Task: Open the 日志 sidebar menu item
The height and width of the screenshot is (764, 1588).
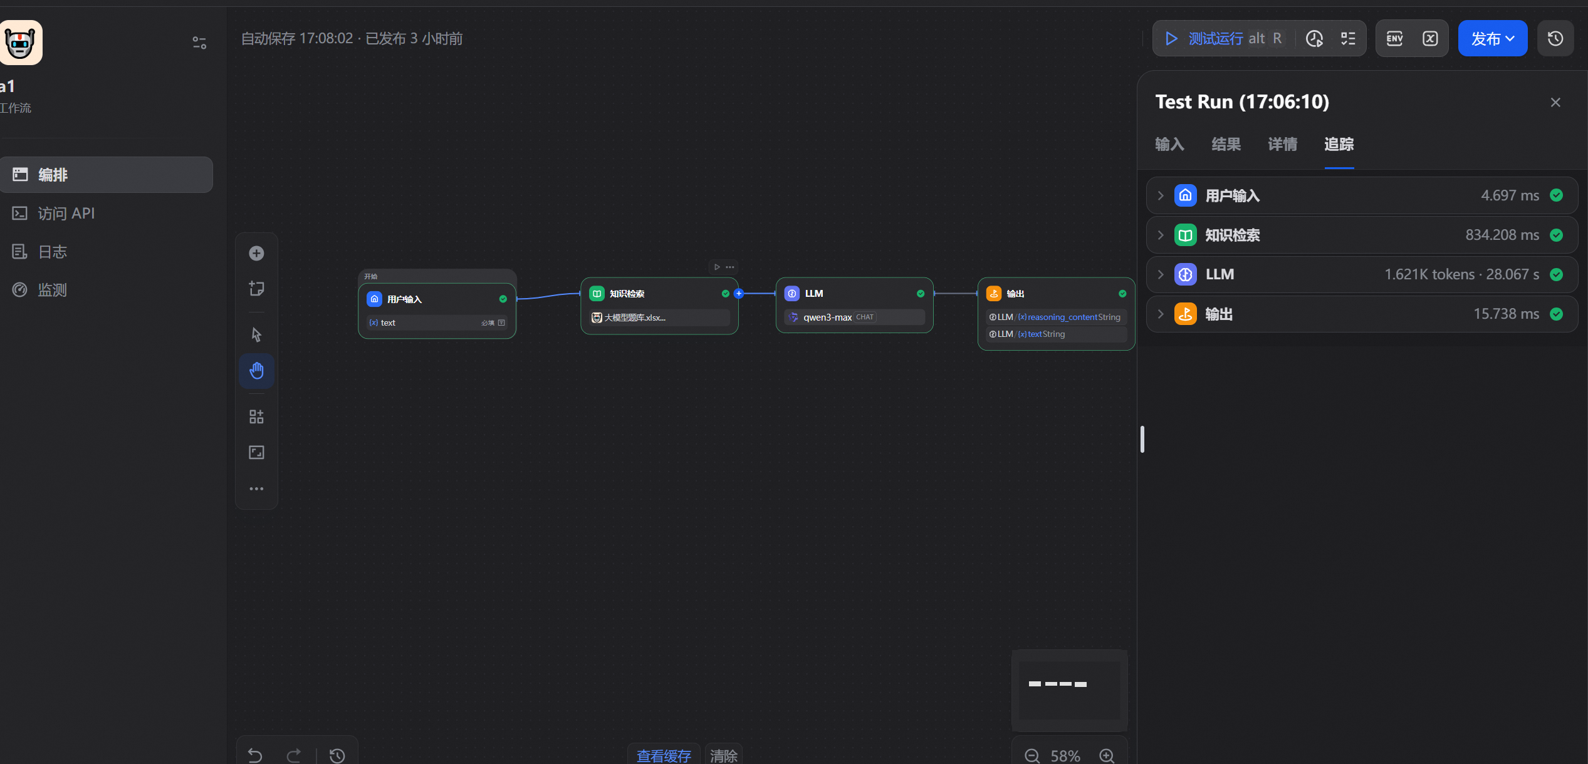Action: [52, 252]
